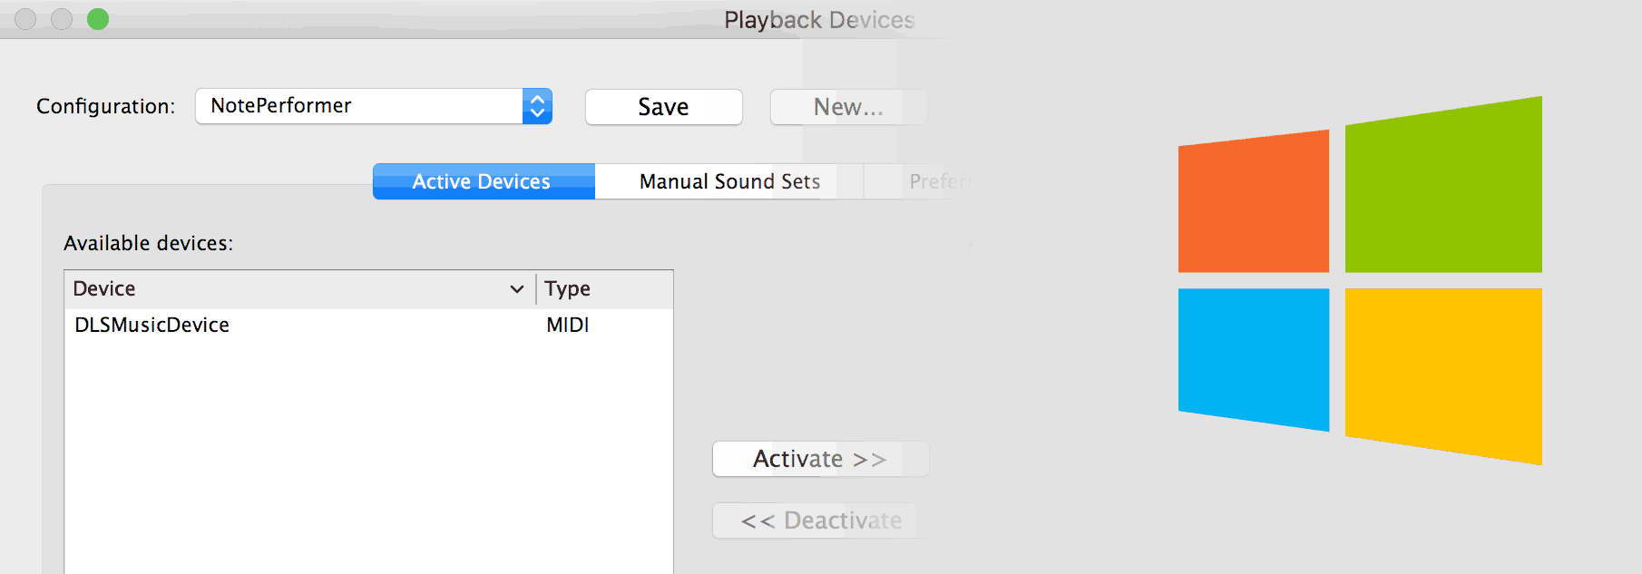The width and height of the screenshot is (1642, 574).
Task: Click the MIDI type cell of DLSMusicDevice
Action: pos(568,325)
